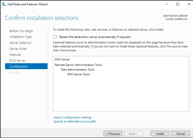Select the highlighted Confirmation step
193x138 pixels.
click(26, 66)
